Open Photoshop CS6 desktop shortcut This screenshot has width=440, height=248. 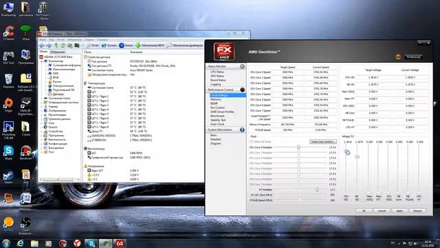coord(9,131)
